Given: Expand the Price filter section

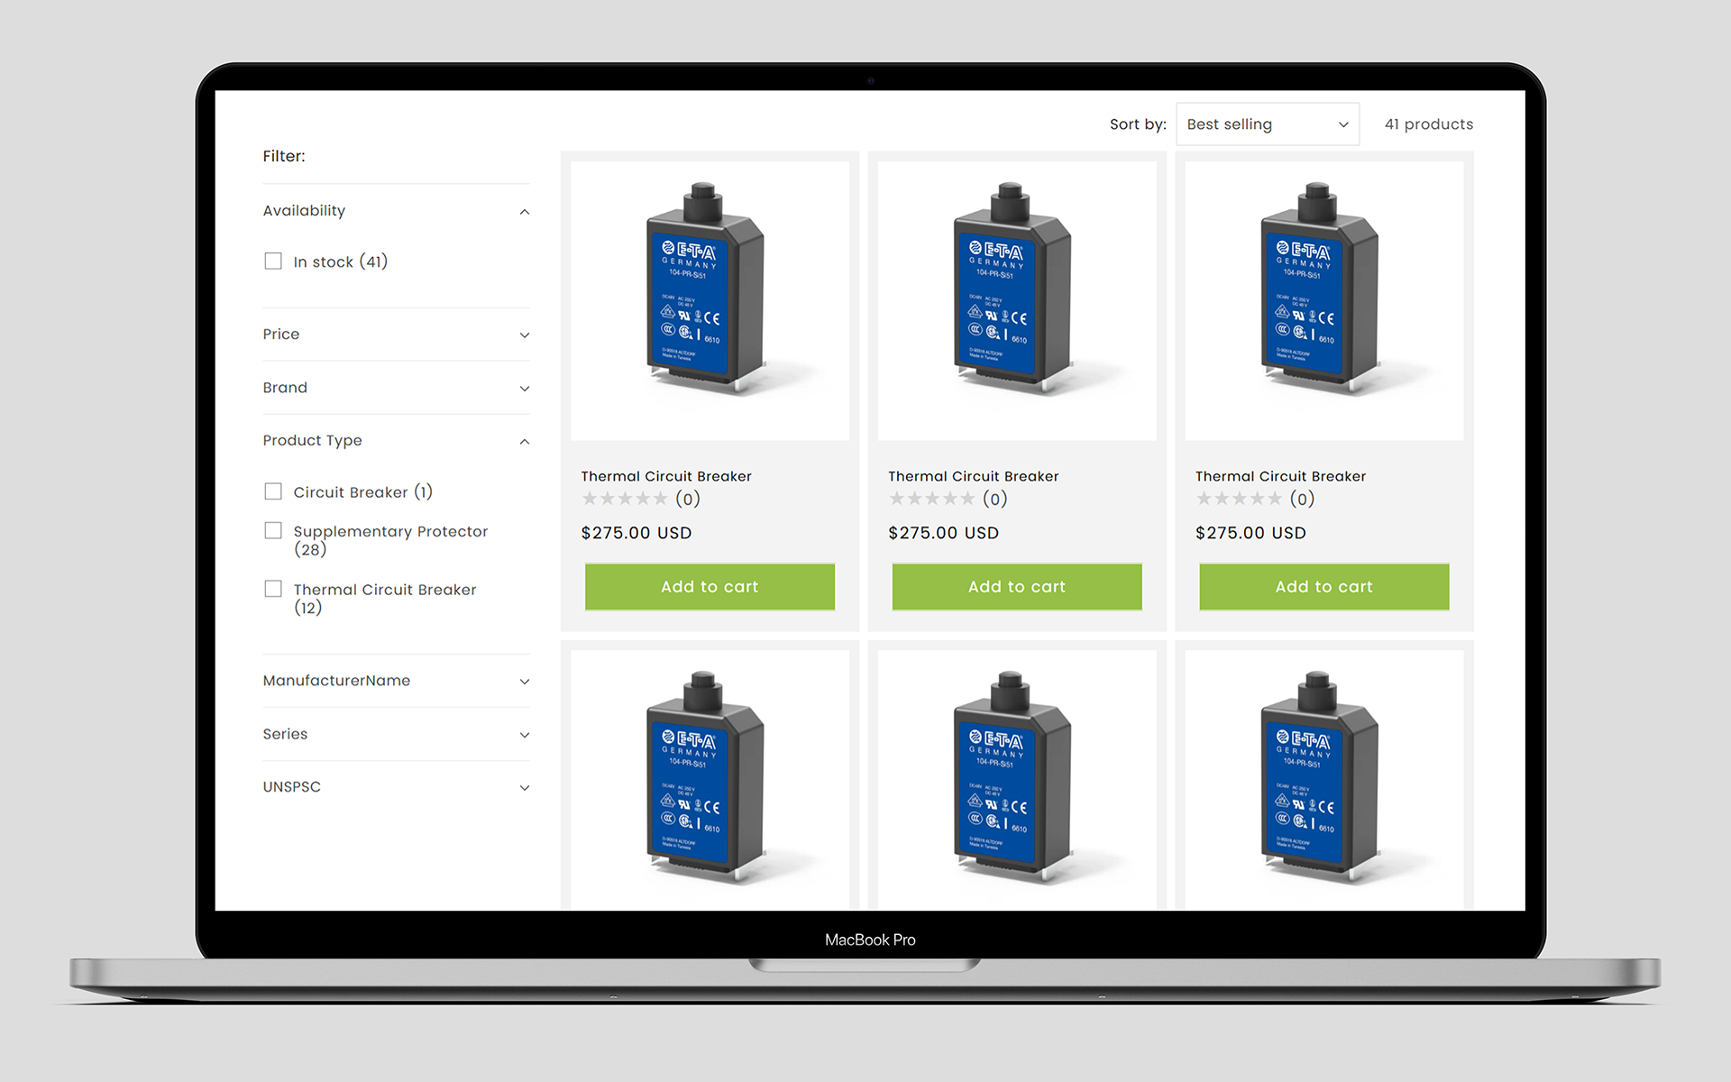Looking at the screenshot, I should [x=524, y=335].
